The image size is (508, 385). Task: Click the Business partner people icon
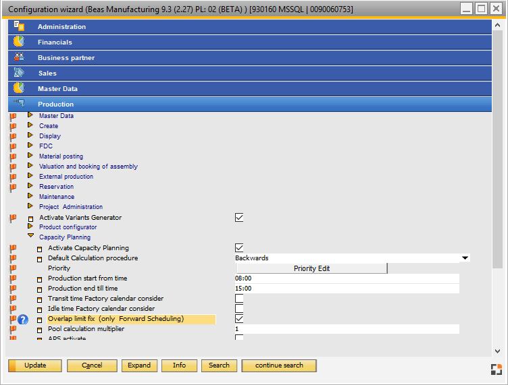(x=18, y=57)
